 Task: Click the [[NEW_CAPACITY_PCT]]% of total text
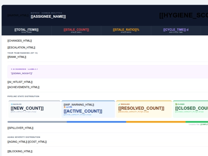[23, 112]
